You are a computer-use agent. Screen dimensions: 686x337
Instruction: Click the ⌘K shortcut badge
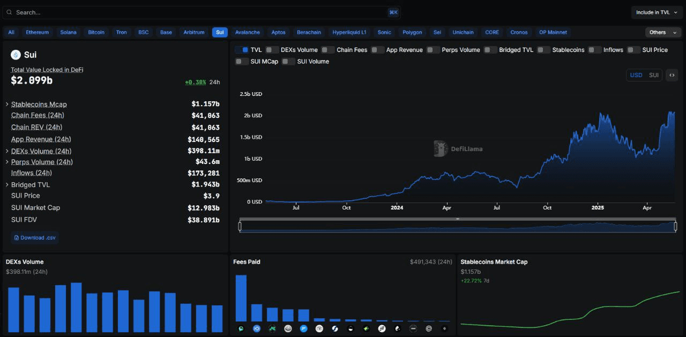pyautogui.click(x=393, y=12)
